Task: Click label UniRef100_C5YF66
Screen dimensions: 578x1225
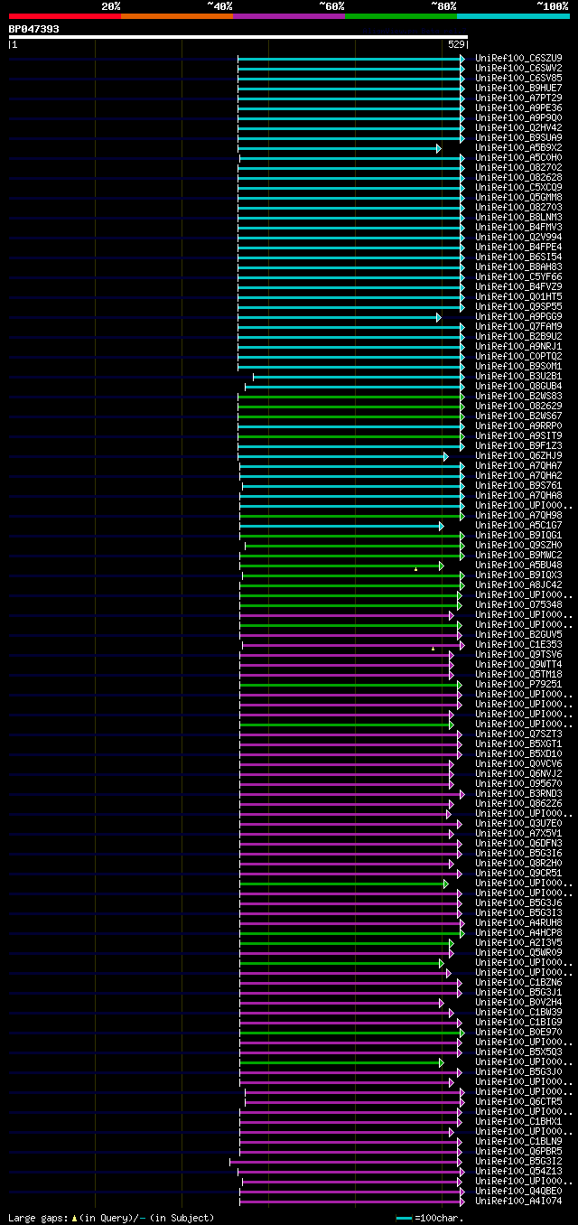Action: tap(518, 276)
